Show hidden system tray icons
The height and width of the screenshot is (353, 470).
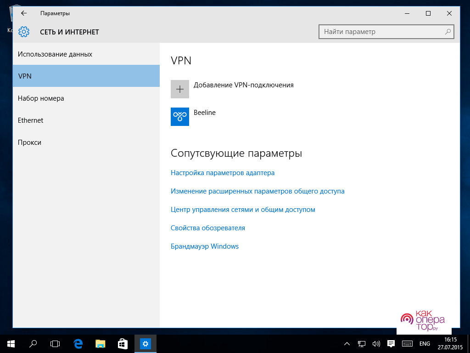[347, 343]
